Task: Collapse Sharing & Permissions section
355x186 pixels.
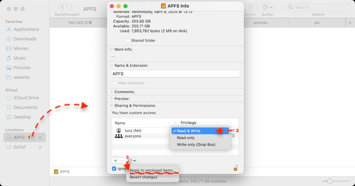Action: point(111,105)
